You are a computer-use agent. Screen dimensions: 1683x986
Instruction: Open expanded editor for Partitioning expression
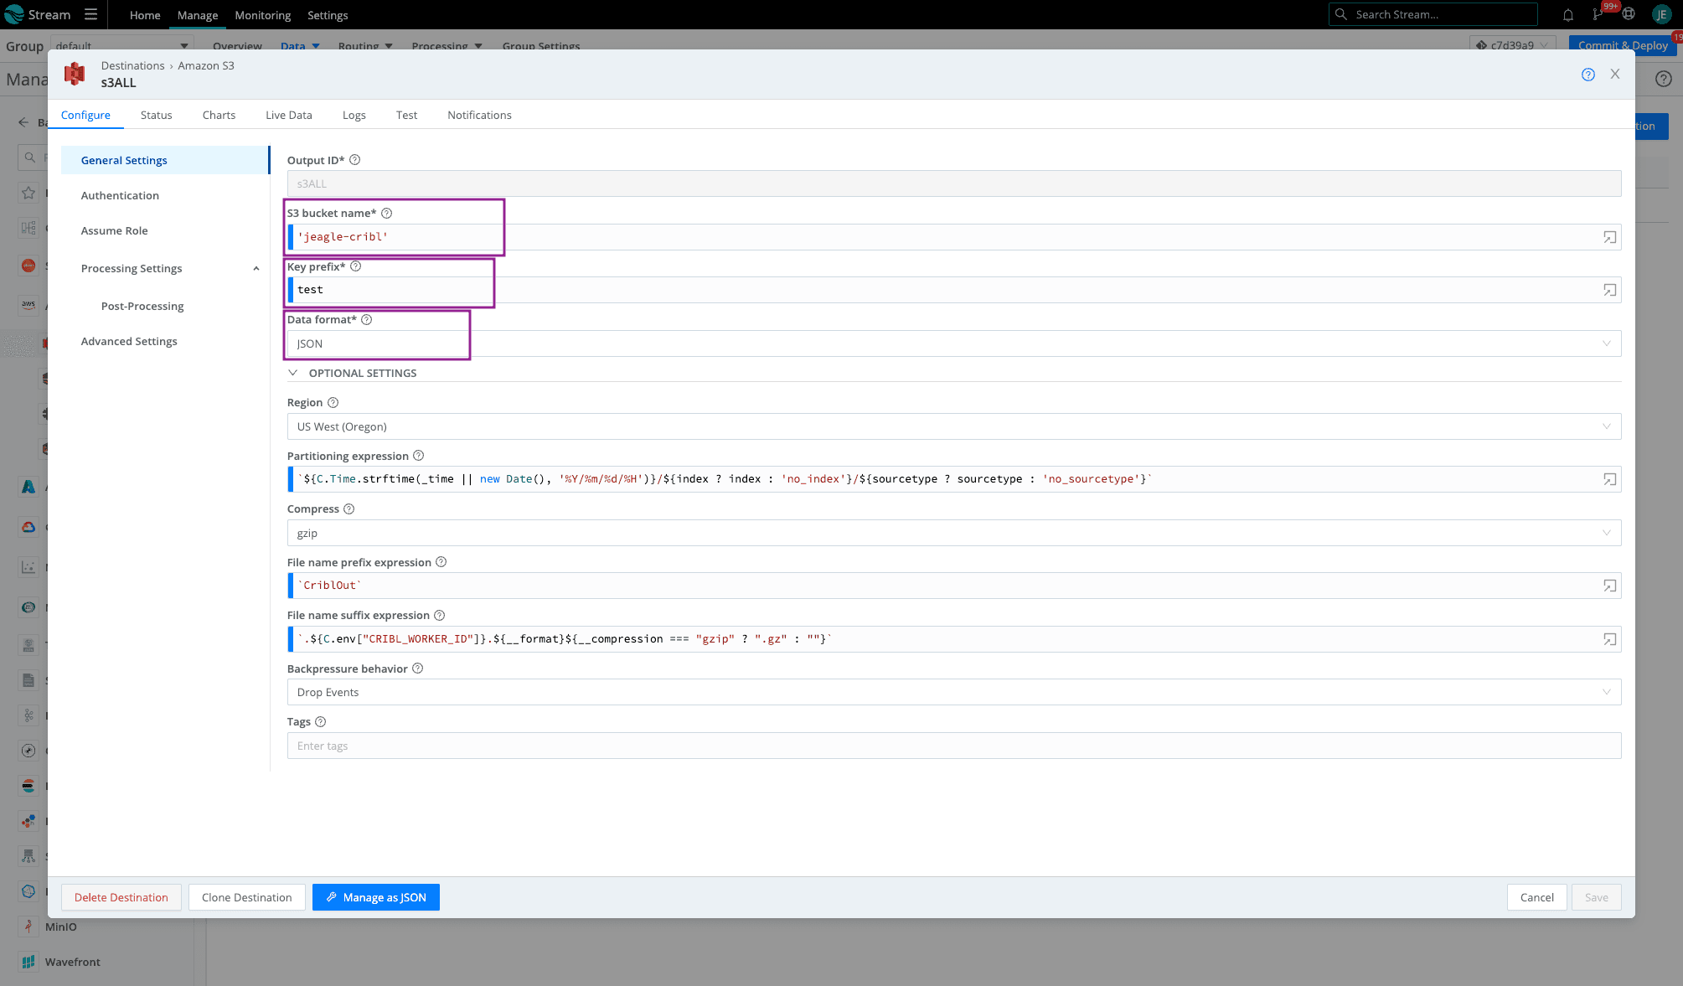click(1609, 480)
